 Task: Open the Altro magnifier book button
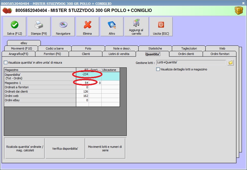click(112, 27)
